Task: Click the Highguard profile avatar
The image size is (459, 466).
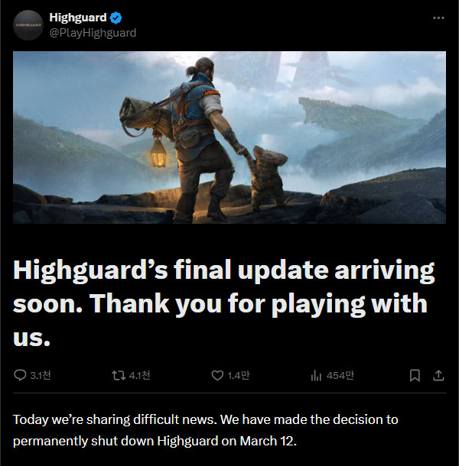Action: 28,25
